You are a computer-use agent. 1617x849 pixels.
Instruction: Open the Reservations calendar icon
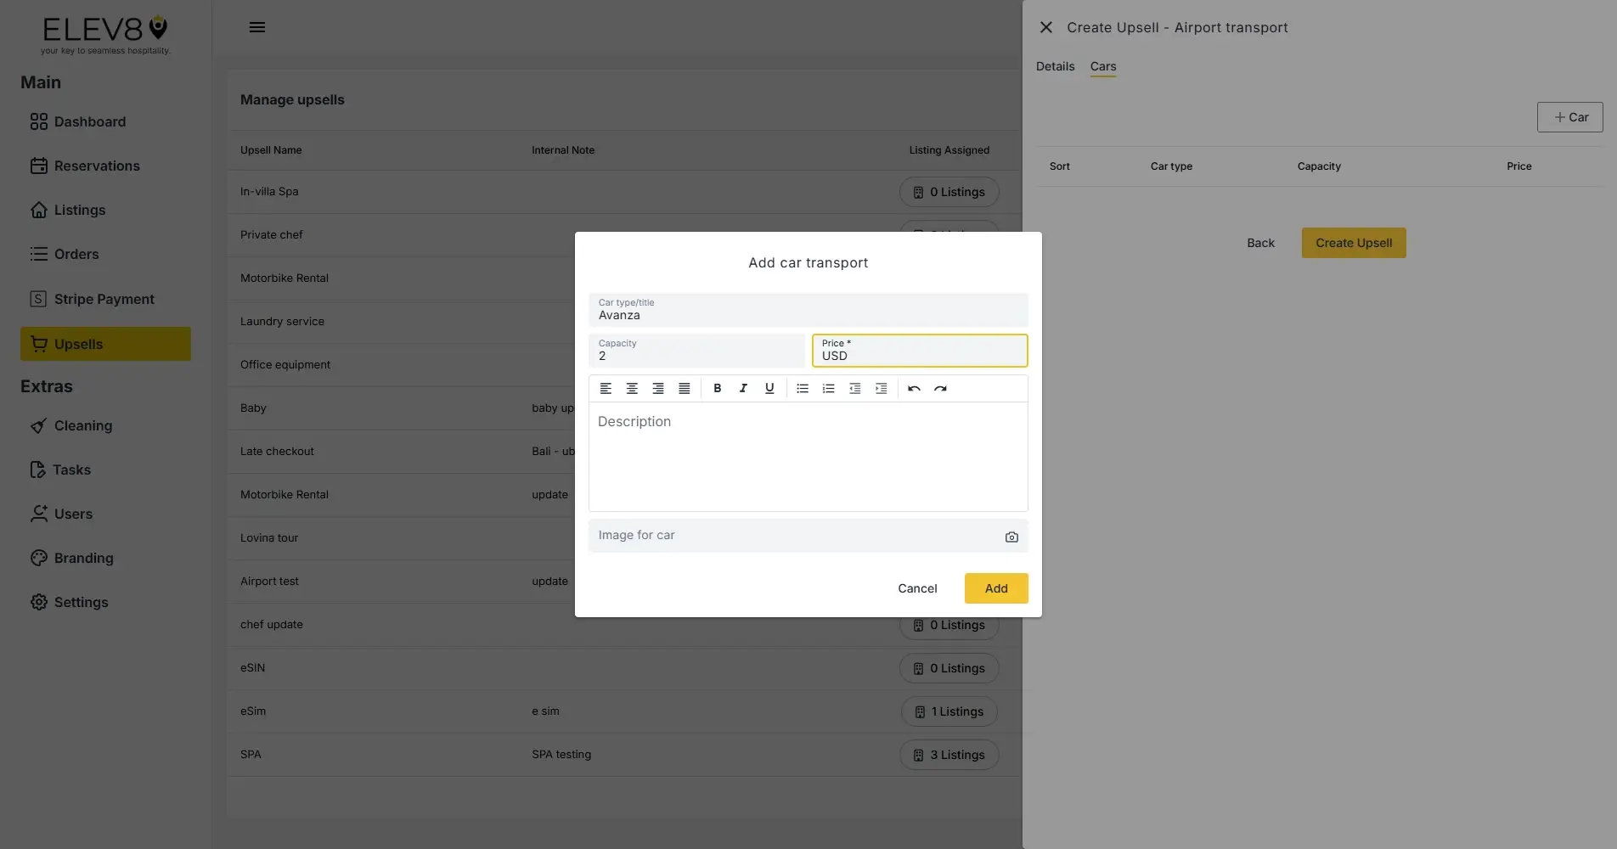(x=39, y=166)
